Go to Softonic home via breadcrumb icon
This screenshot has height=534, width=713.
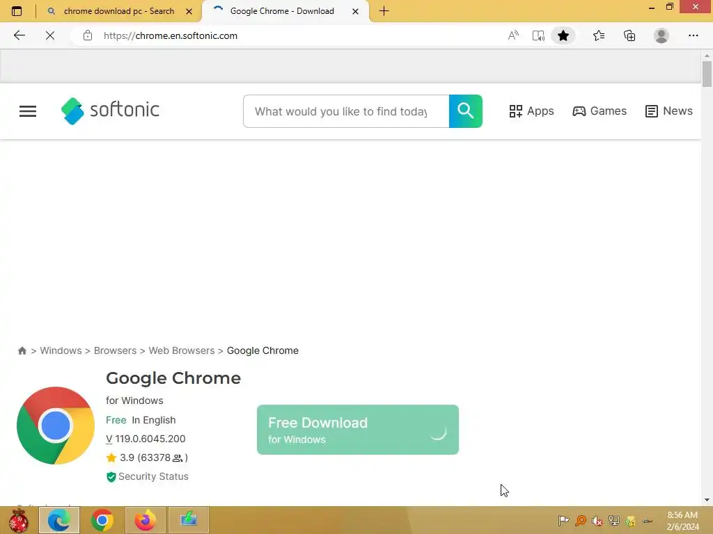click(x=22, y=350)
